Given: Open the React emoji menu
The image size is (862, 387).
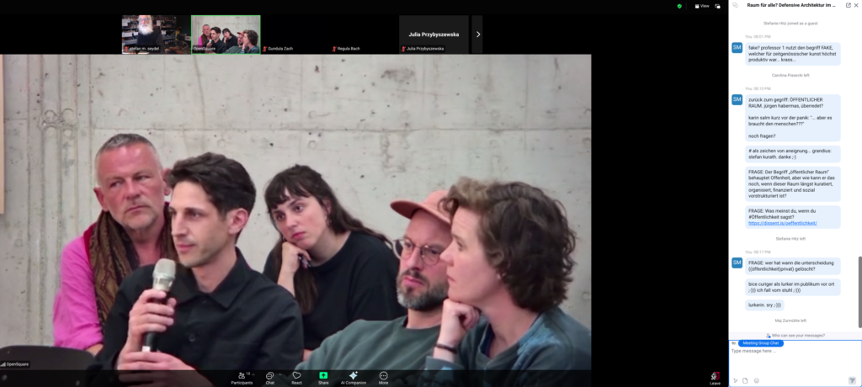Looking at the screenshot, I should (x=296, y=377).
